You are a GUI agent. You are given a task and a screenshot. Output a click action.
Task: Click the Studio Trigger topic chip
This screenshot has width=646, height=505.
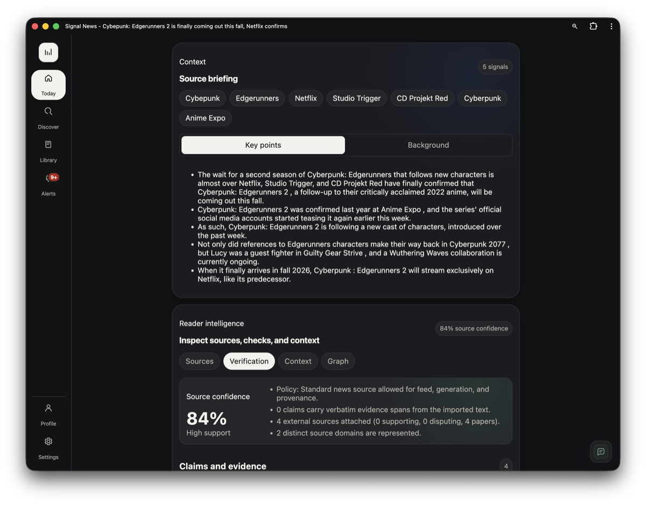[356, 98]
